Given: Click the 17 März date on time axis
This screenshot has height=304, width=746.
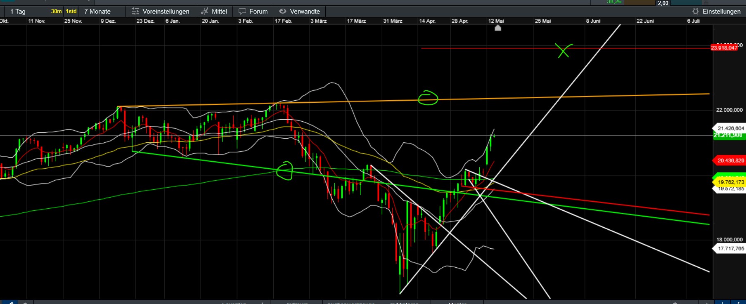Looking at the screenshot, I should (356, 21).
